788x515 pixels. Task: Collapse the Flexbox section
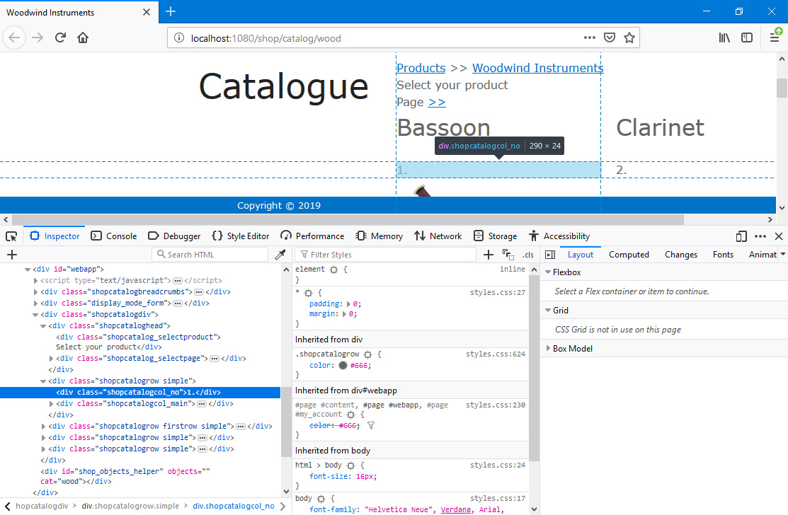point(548,272)
